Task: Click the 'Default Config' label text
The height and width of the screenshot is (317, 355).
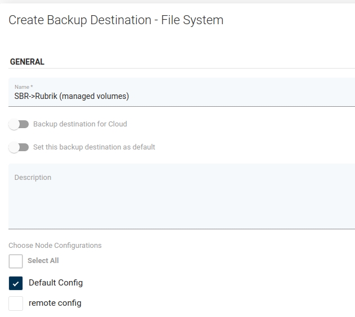Action: pos(56,283)
